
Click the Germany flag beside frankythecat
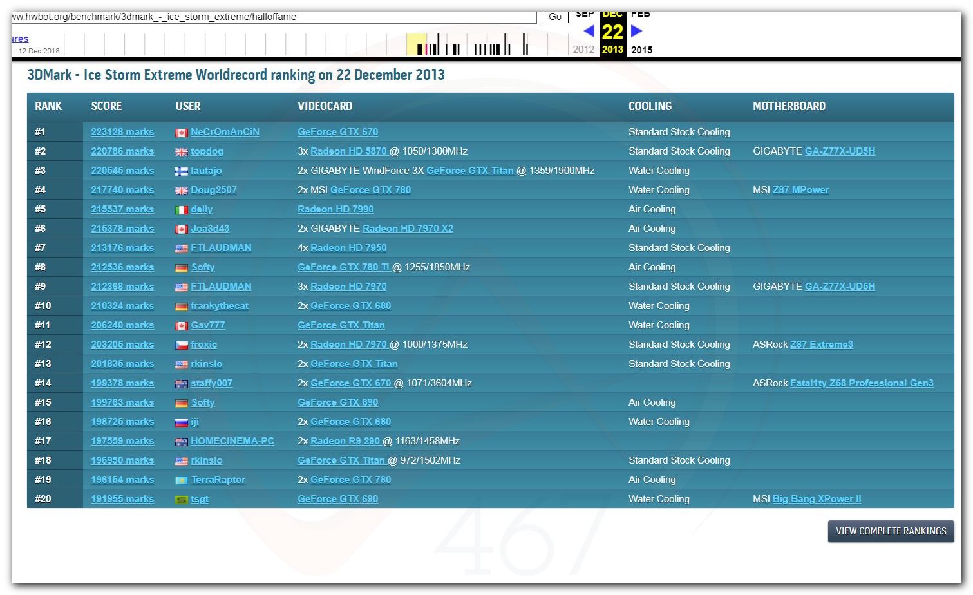pos(182,307)
